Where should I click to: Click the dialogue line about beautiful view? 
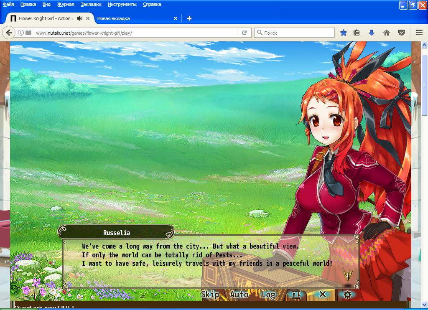pos(191,246)
